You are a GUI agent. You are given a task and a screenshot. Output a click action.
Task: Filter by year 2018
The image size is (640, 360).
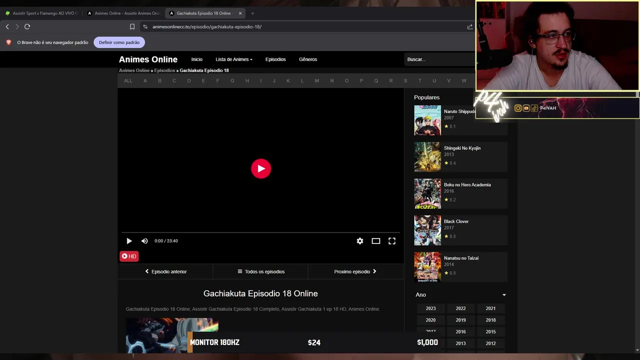(490, 320)
